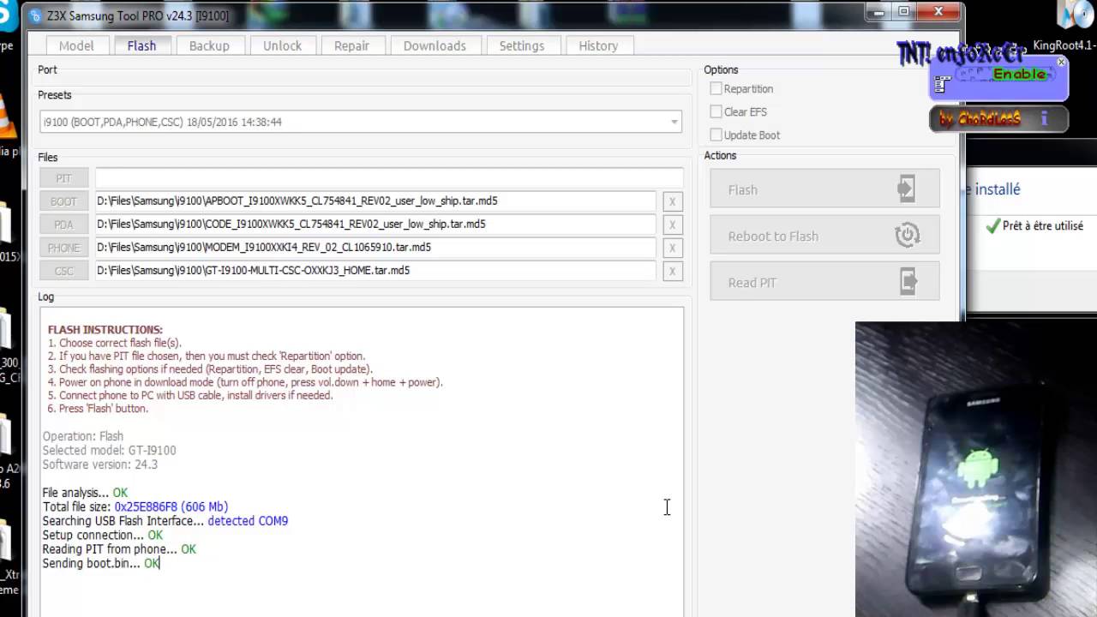Click the MULTI-CSC file path field
This screenshot has width=1097, height=617.
coord(375,270)
